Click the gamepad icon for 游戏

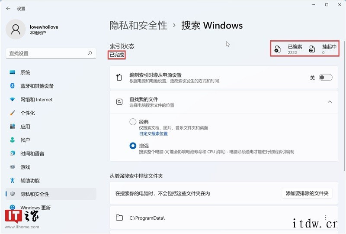point(13,167)
